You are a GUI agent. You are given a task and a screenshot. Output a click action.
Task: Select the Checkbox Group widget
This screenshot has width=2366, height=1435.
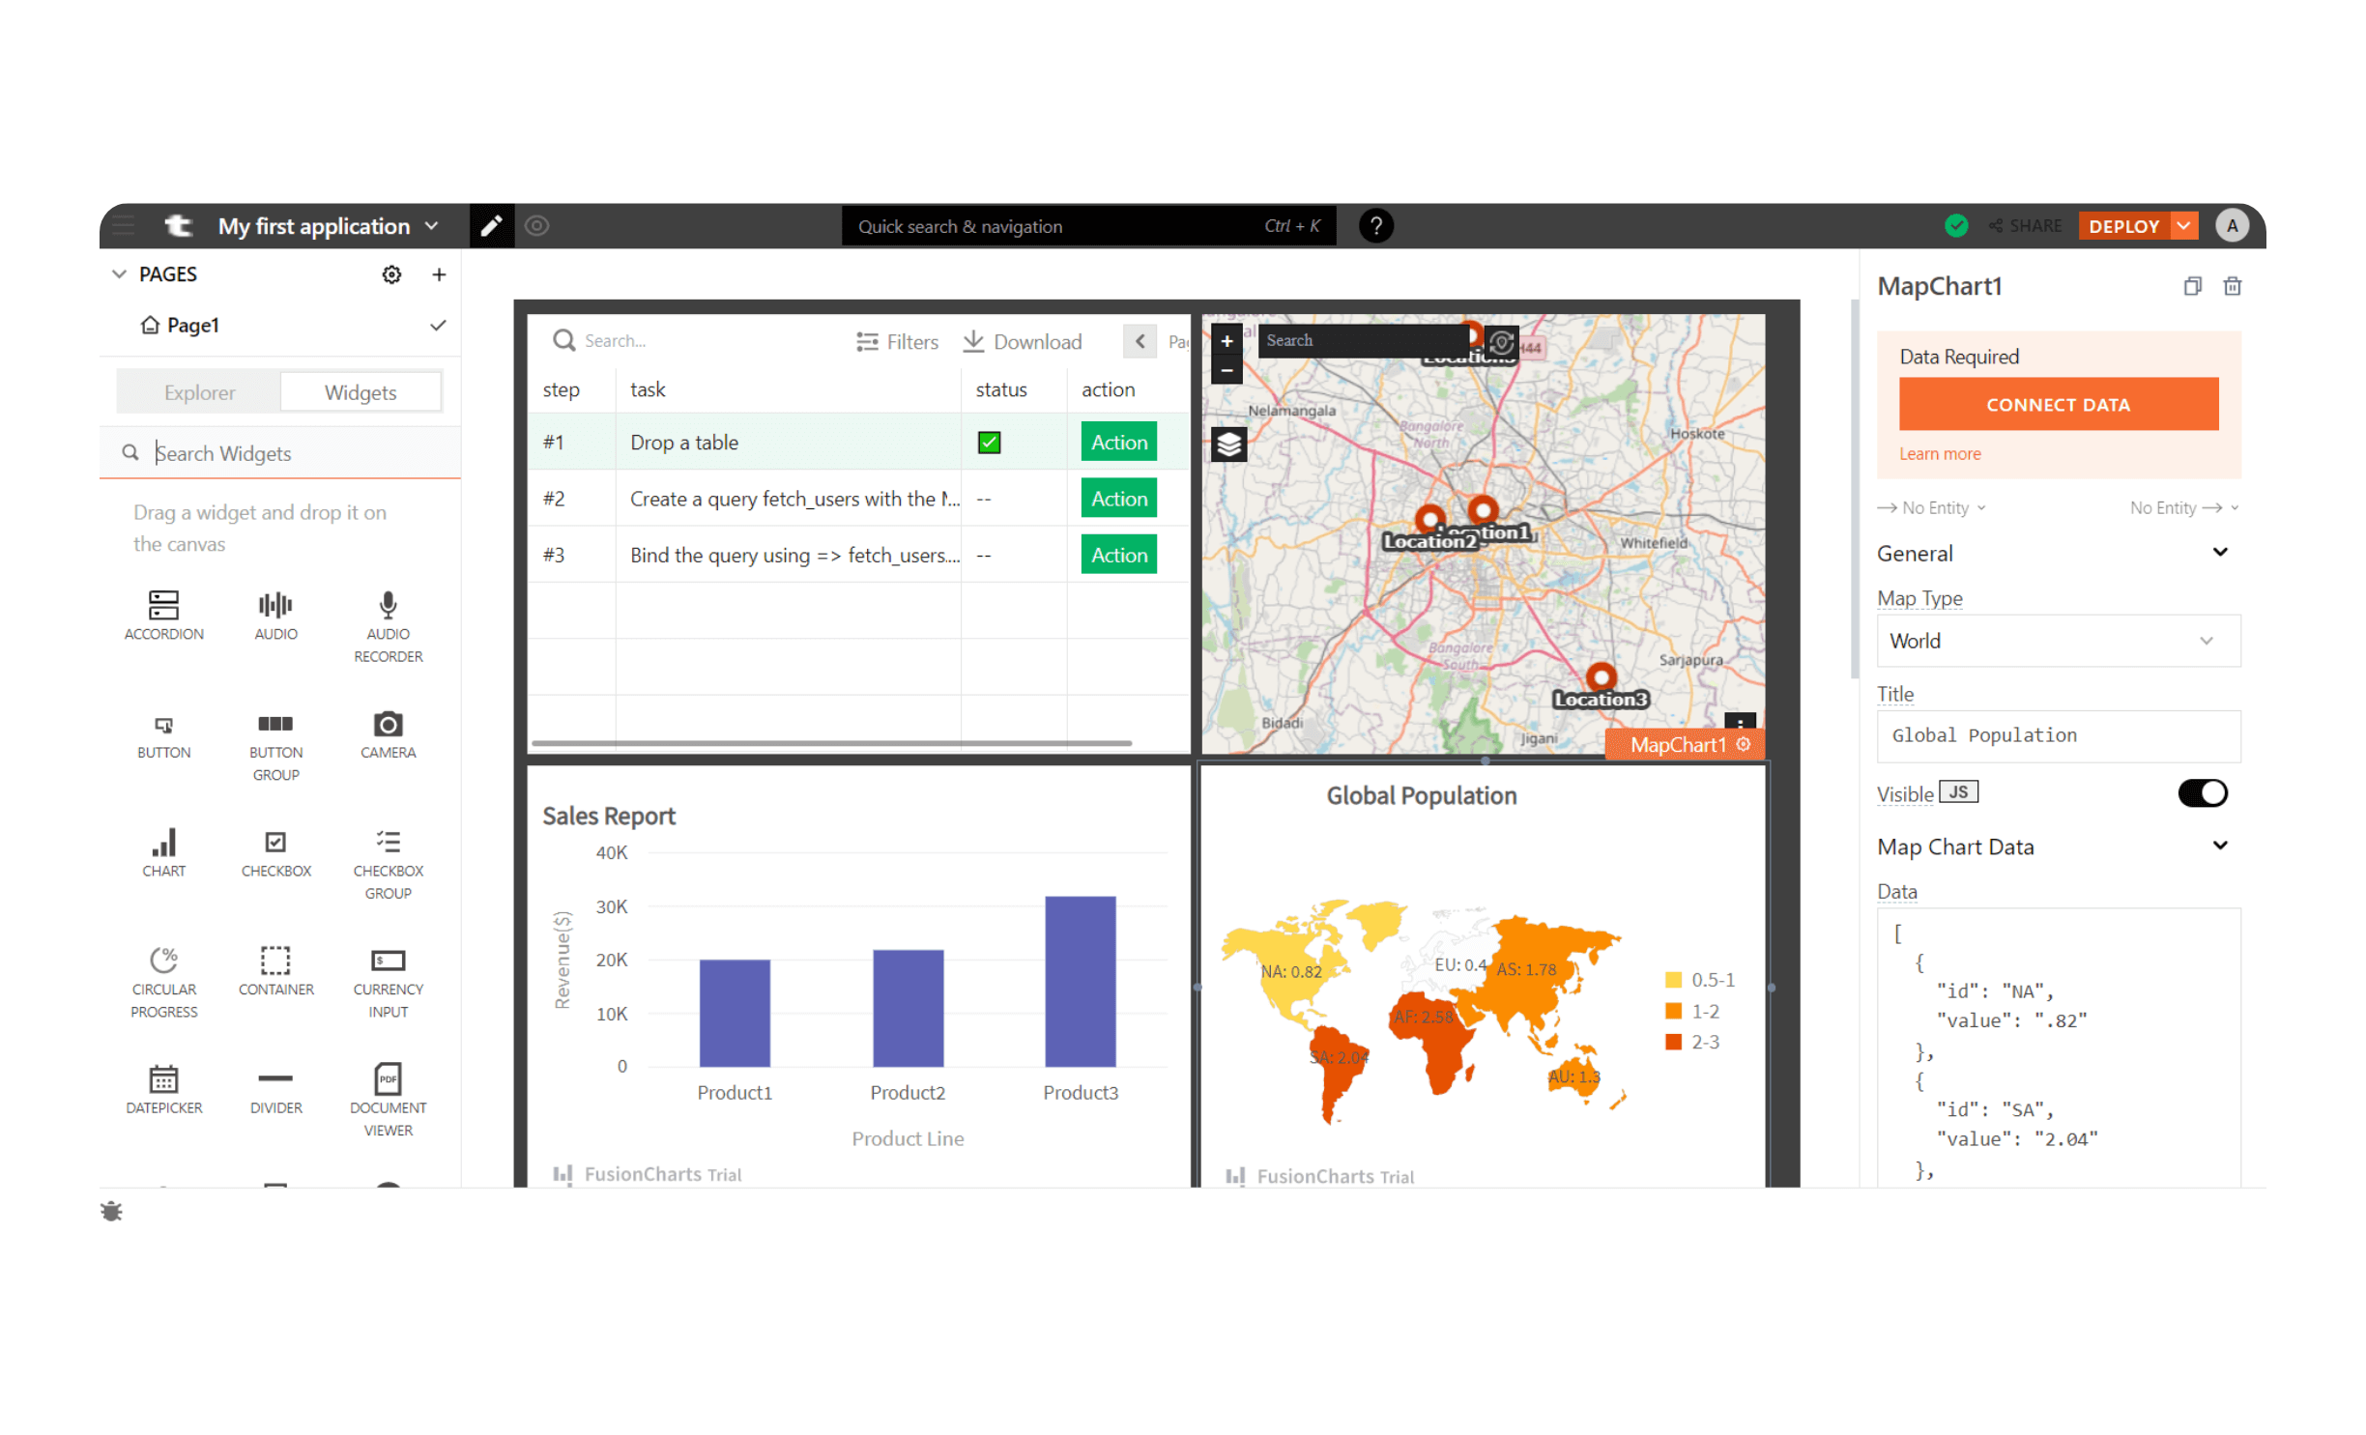coord(389,865)
